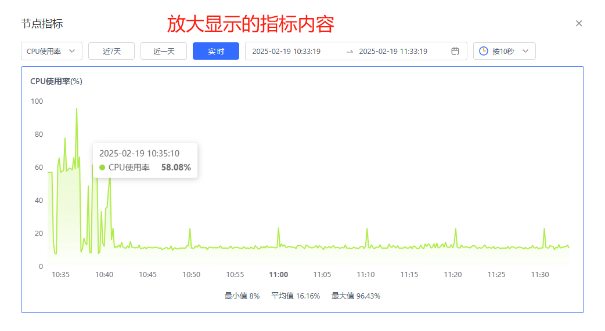Close the 节点指标 dialog
This screenshot has height=331, width=605.
point(578,24)
